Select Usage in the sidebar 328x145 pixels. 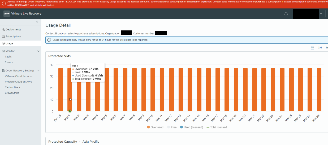[9, 43]
